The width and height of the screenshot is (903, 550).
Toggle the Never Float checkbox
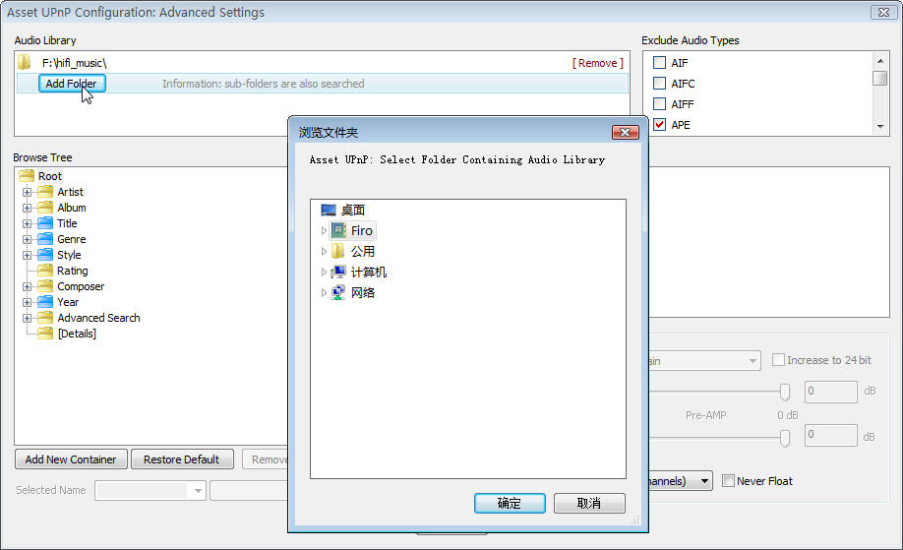click(x=728, y=480)
